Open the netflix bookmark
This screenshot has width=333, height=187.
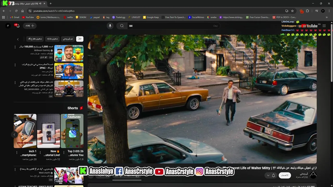pyautogui.click(x=68, y=17)
